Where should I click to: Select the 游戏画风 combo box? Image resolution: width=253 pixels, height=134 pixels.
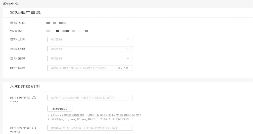coord(90,58)
